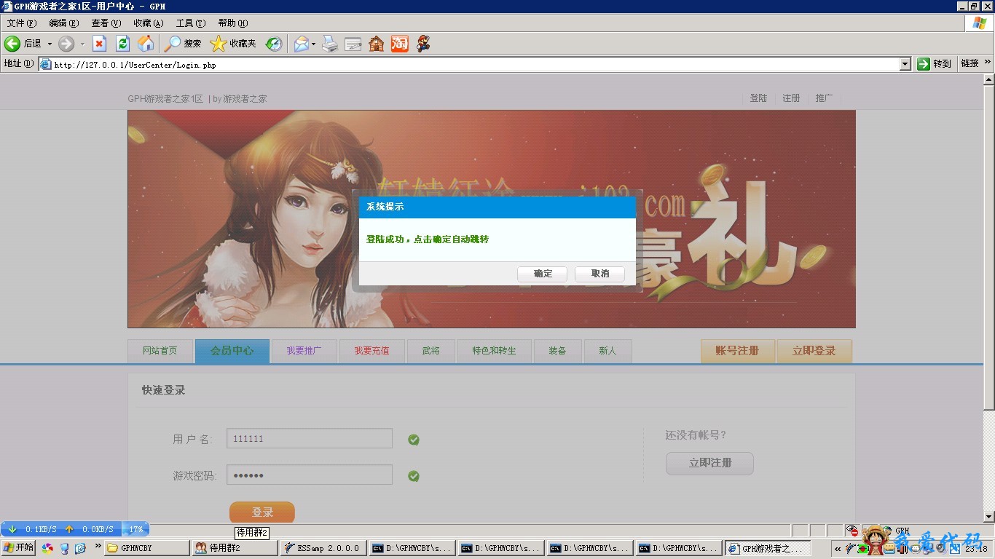Open the 查看(V) menu
This screenshot has height=559, width=995.
pyautogui.click(x=106, y=23)
